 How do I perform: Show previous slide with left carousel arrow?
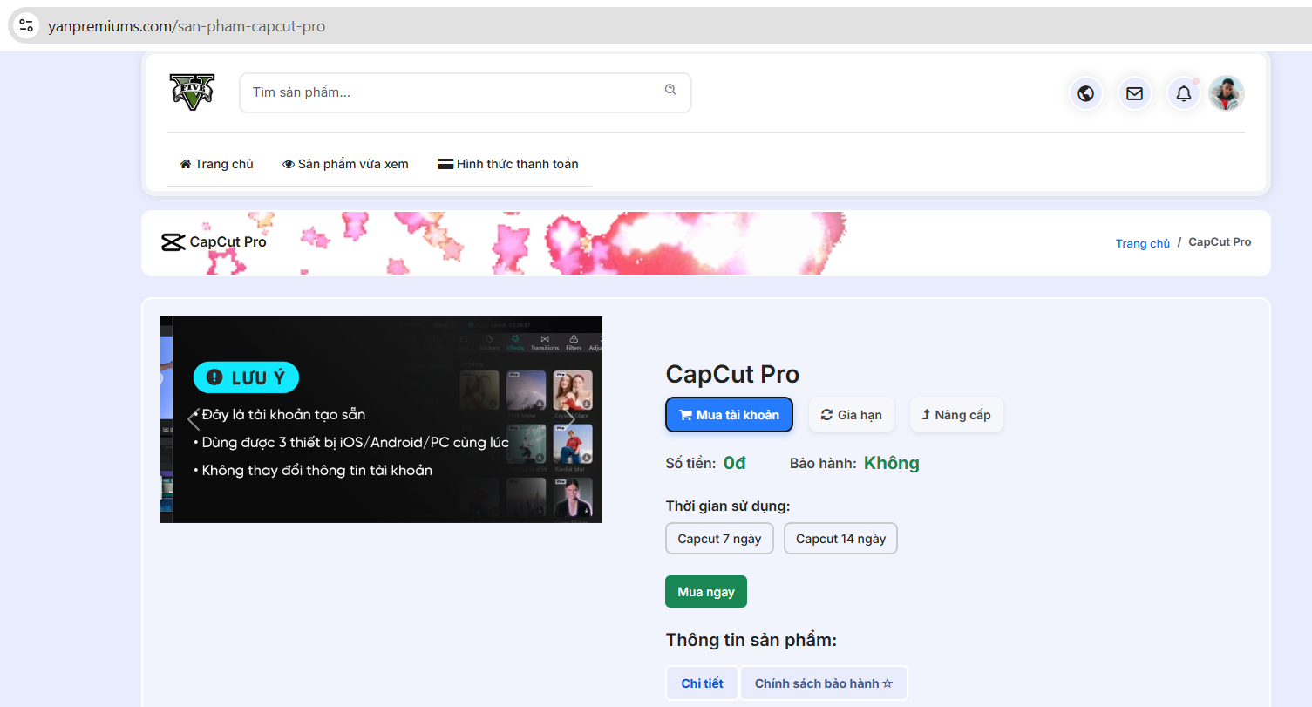194,420
